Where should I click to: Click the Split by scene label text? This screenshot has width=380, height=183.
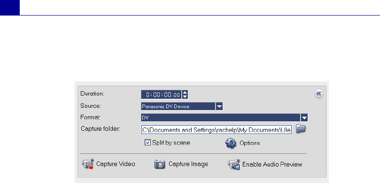(171, 143)
